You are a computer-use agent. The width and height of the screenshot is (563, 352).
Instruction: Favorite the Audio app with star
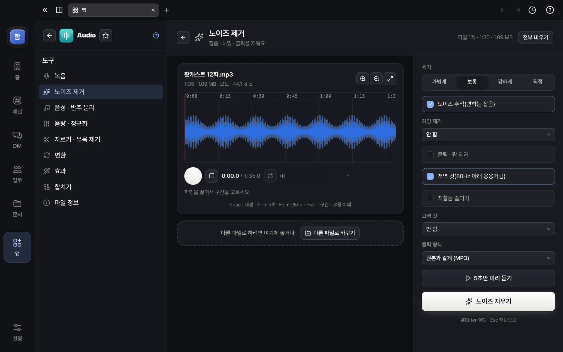tap(106, 35)
